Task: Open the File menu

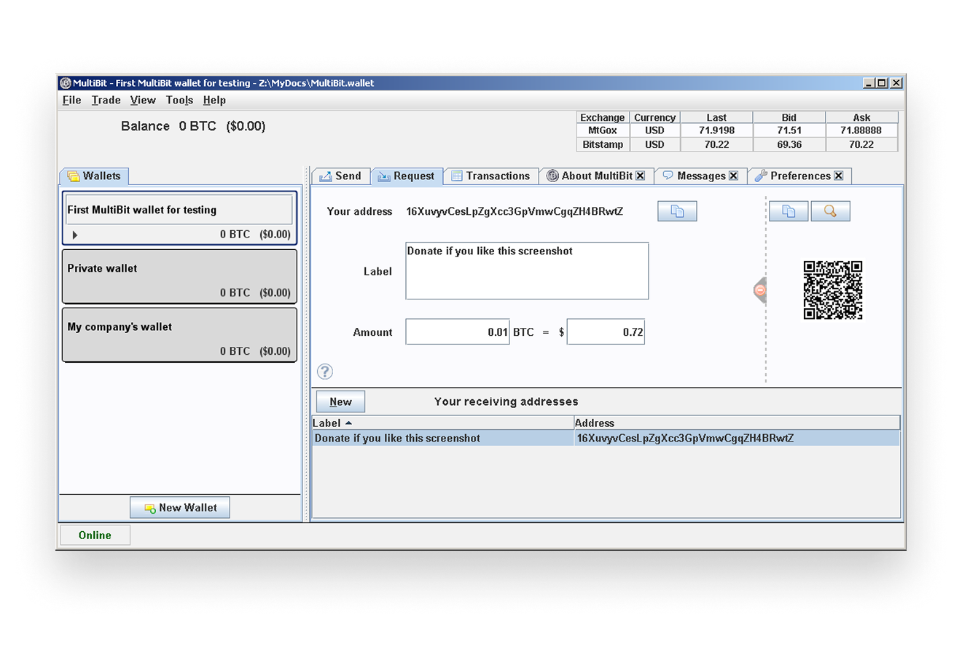Action: click(71, 100)
